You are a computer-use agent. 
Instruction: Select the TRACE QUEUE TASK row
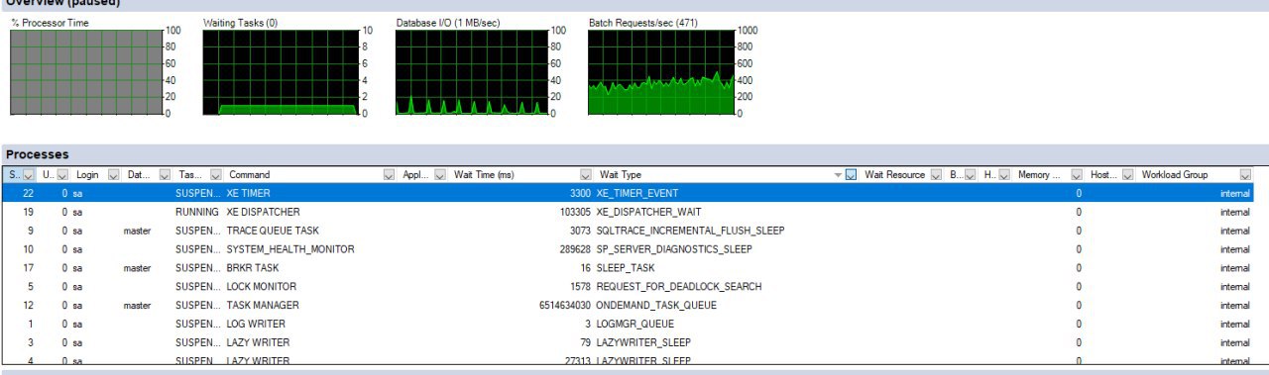[634, 231]
